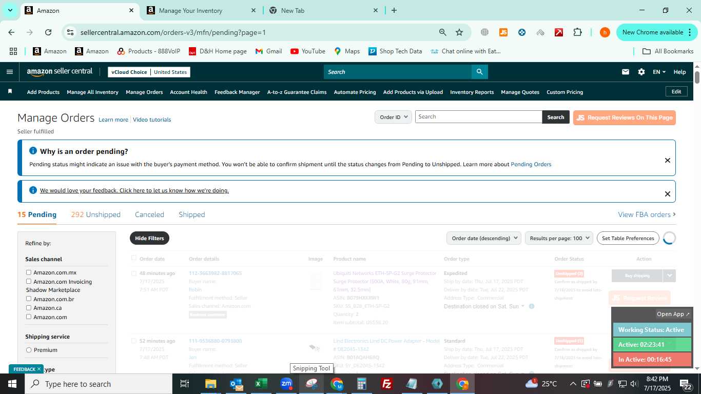Open Chrome profile avatar 'h'

(x=605, y=32)
